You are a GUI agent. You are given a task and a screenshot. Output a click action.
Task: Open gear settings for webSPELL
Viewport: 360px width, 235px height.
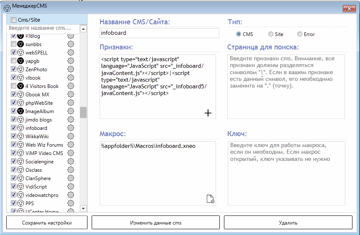71,52
